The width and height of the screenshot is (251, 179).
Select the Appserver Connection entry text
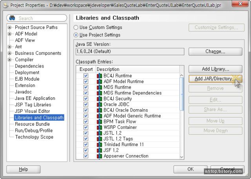coord(126,156)
